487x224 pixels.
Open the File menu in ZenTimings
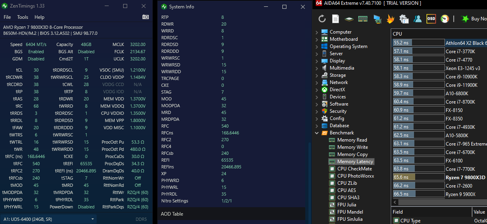[x=7, y=17]
